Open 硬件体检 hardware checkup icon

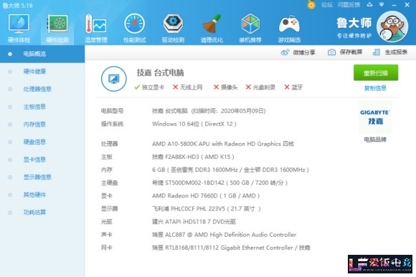click(19, 24)
